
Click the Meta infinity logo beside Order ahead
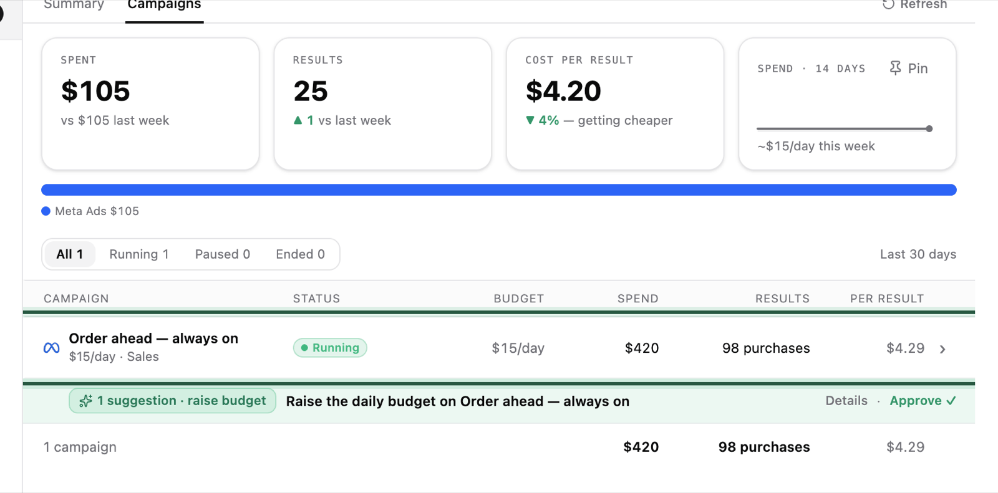click(x=52, y=348)
